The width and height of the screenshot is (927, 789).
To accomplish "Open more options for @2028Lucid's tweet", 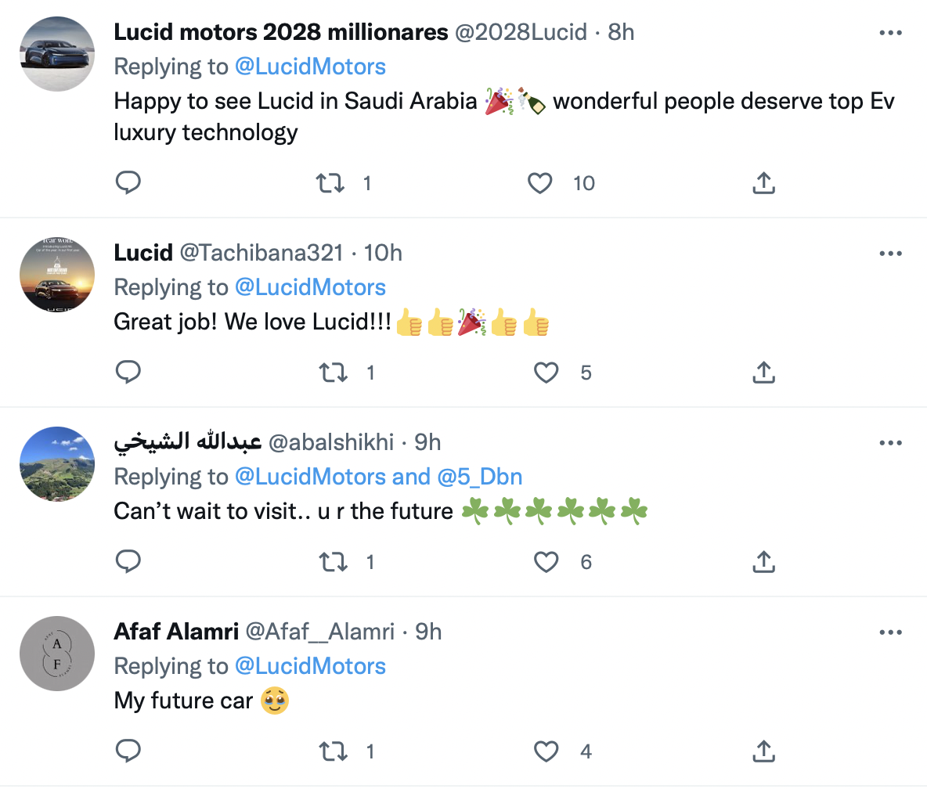I will 891,32.
